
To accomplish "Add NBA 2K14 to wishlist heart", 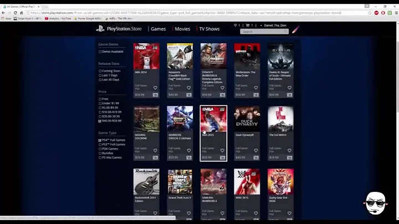I will [155, 88].
